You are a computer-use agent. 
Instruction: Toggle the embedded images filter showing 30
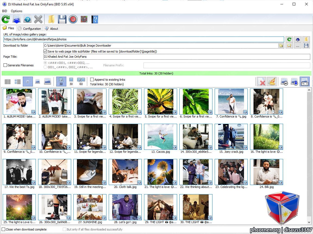coord(71,82)
